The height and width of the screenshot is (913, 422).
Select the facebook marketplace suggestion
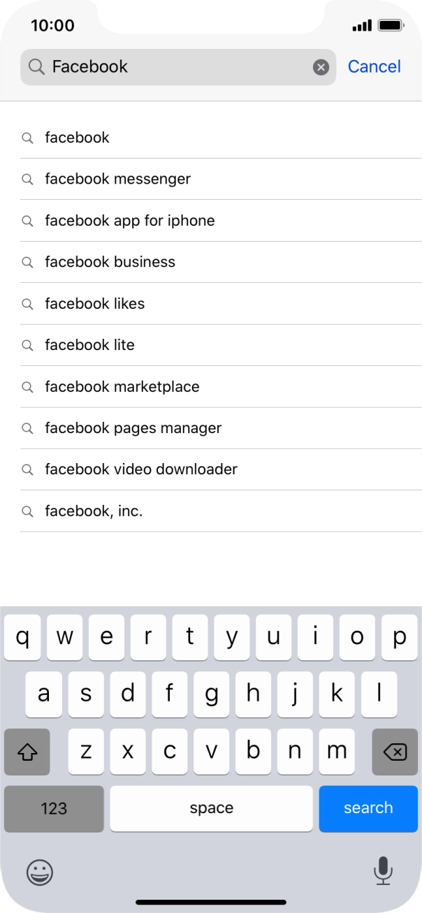(122, 386)
